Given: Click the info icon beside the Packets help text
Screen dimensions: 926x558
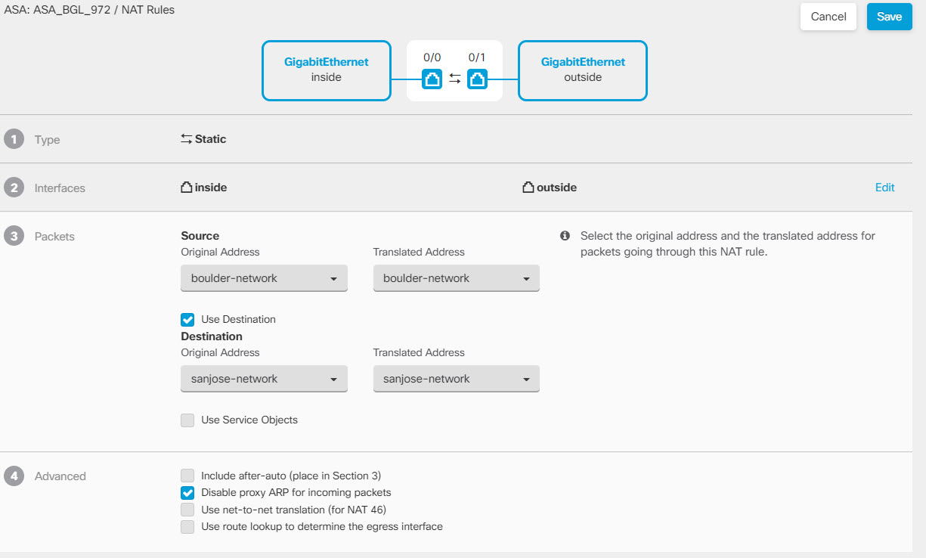Looking at the screenshot, I should pos(565,236).
